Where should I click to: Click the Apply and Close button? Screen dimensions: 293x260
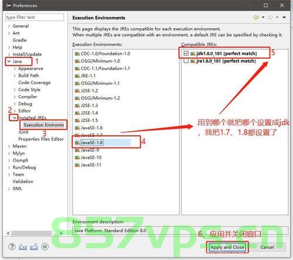[x=227, y=247]
